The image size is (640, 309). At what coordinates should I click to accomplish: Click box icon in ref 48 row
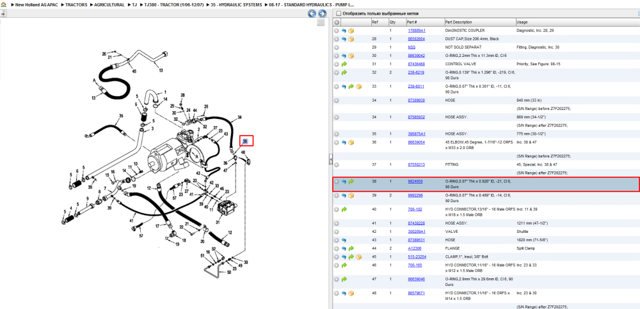pos(351,293)
